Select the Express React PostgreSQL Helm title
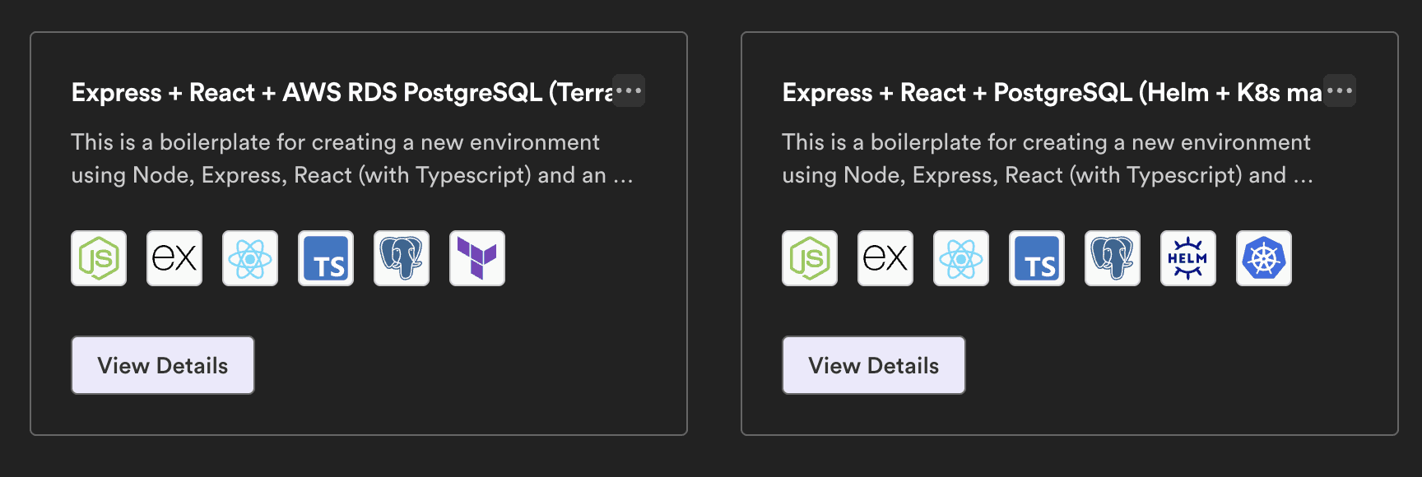This screenshot has height=477, width=1422. click(x=1053, y=92)
